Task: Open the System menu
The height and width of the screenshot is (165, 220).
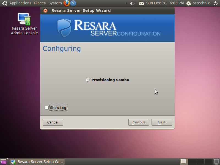Action: (x=55, y=3)
